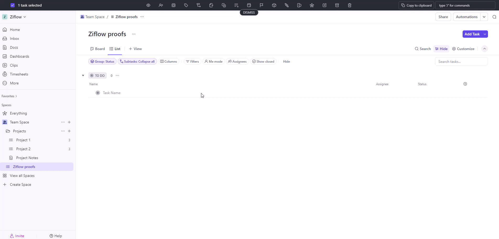
Task: Click the watchers eye icon
Action: click(148, 5)
